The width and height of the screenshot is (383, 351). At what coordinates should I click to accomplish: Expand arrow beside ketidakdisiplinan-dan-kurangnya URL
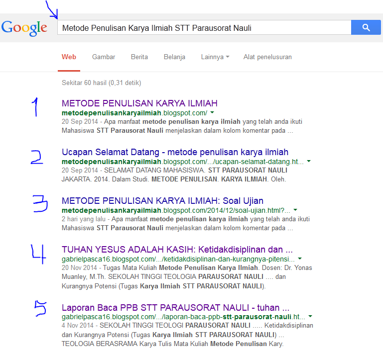click(x=300, y=259)
